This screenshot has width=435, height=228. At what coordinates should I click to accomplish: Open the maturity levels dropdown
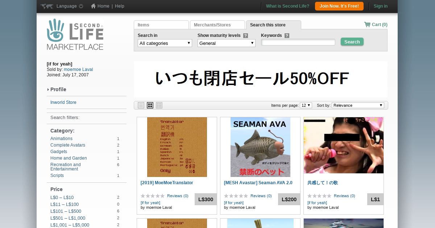click(x=227, y=43)
